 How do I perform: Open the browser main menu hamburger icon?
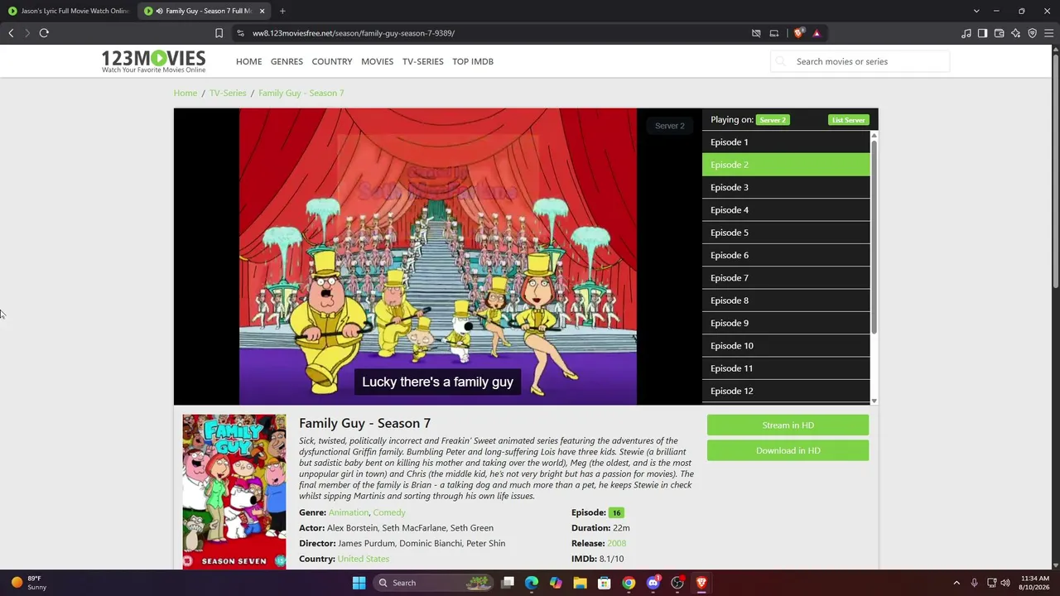[x=1049, y=33]
